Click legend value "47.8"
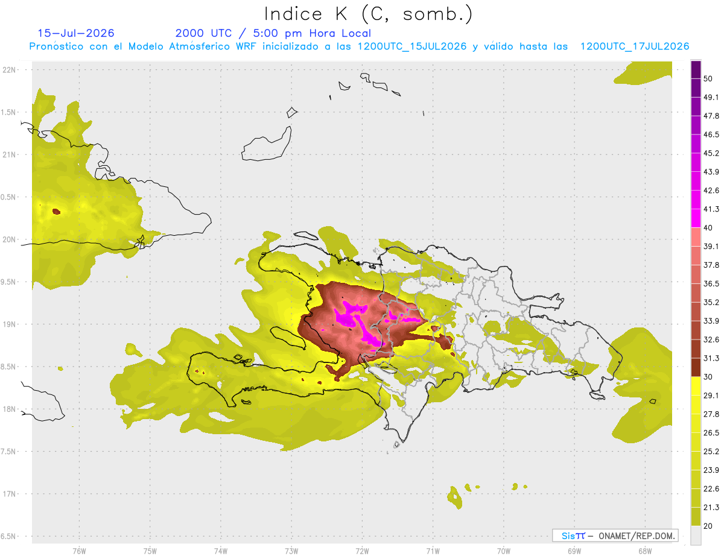724x559 pixels. pyautogui.click(x=712, y=116)
